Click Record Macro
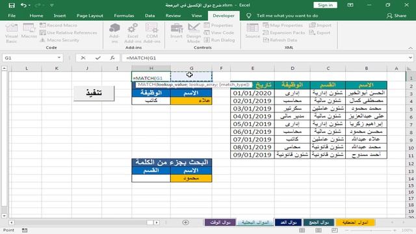The image size is (416, 234). tap(58, 25)
